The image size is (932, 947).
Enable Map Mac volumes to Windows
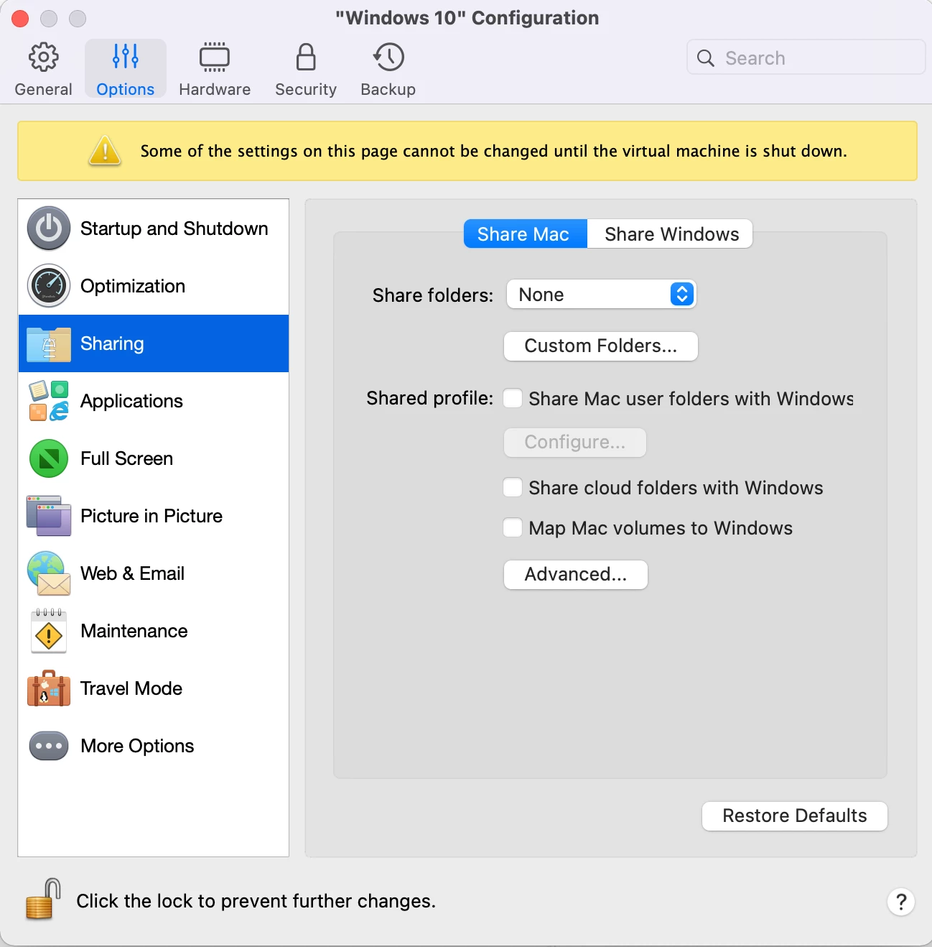513,527
